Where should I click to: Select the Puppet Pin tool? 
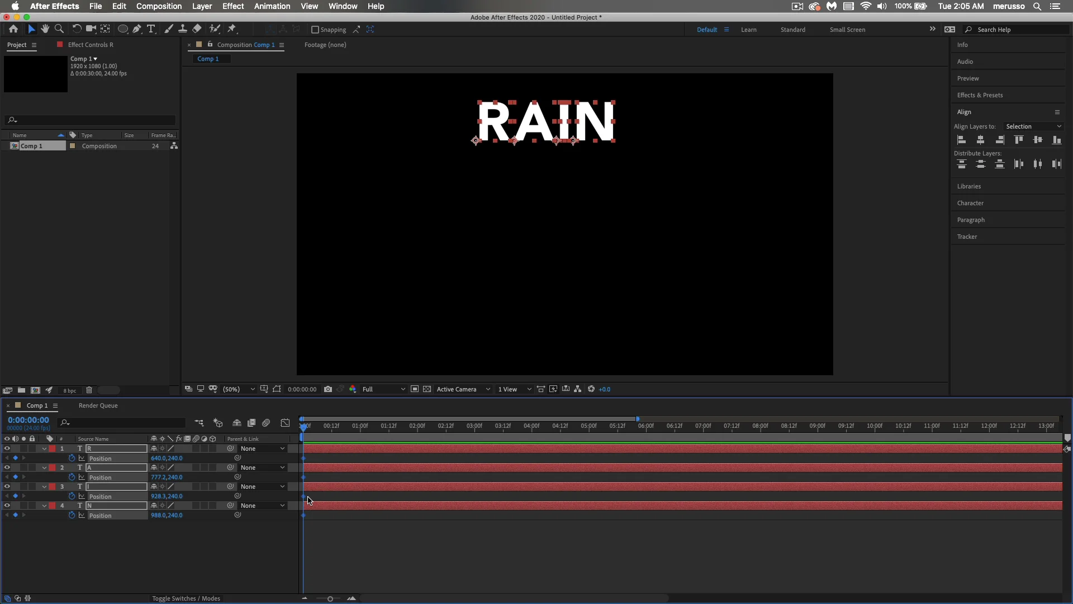(232, 29)
